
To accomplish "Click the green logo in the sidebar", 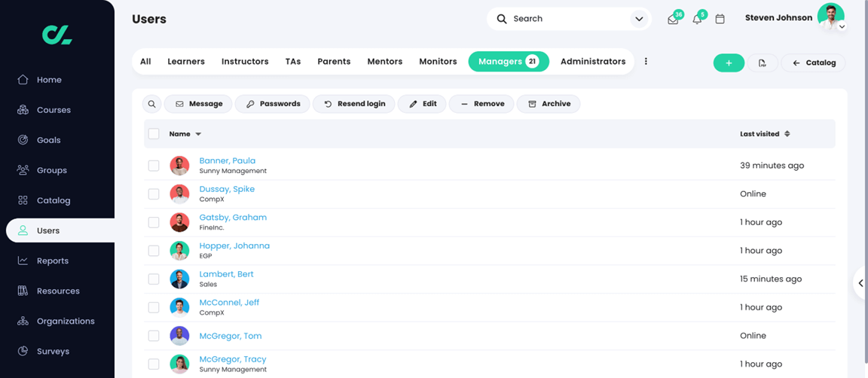I will click(x=57, y=35).
